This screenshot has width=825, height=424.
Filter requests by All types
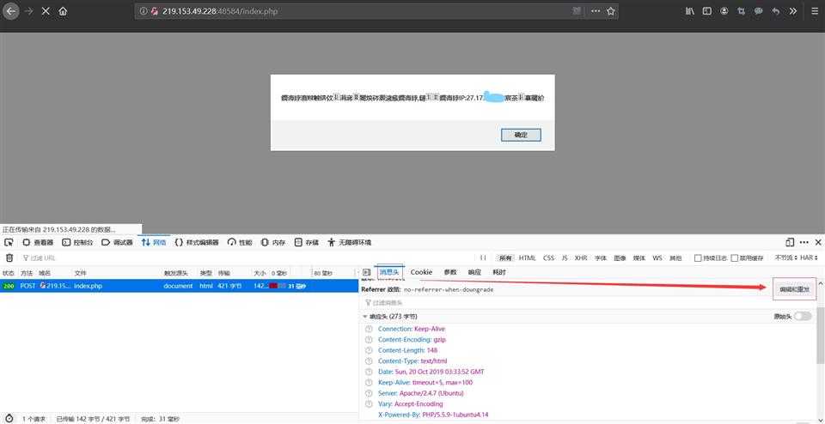click(x=505, y=258)
